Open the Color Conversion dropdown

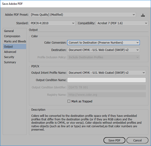[x=103, y=43]
